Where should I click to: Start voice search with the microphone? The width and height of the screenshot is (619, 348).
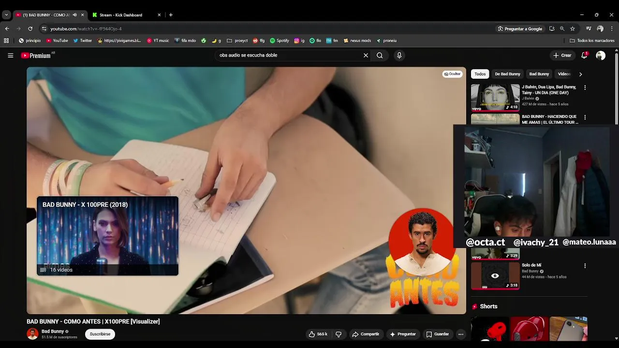point(399,55)
